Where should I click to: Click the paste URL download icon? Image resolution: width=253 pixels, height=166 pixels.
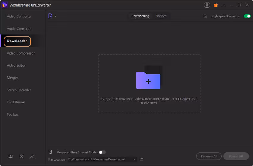pos(50,16)
